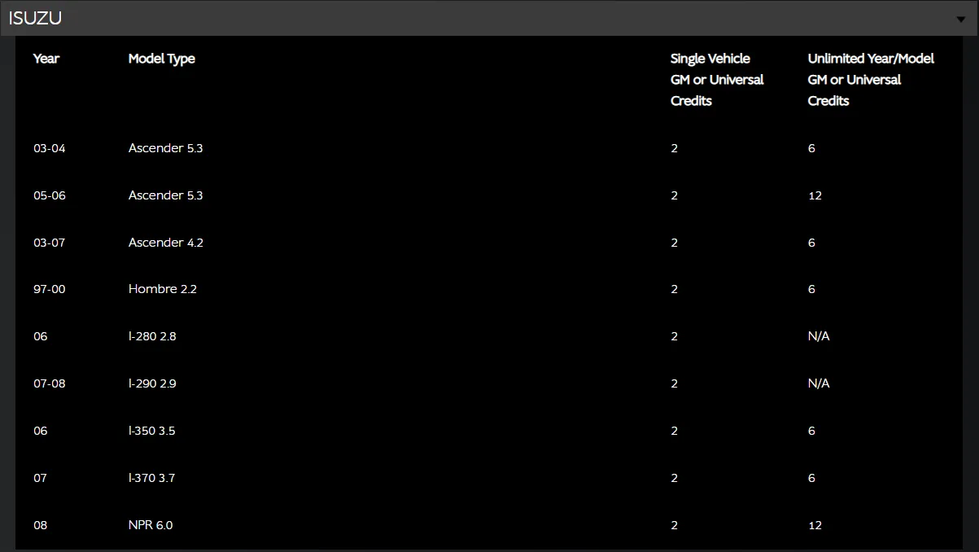
Task: Select single vehicle credits 2 in Hombre row
Action: coord(675,289)
